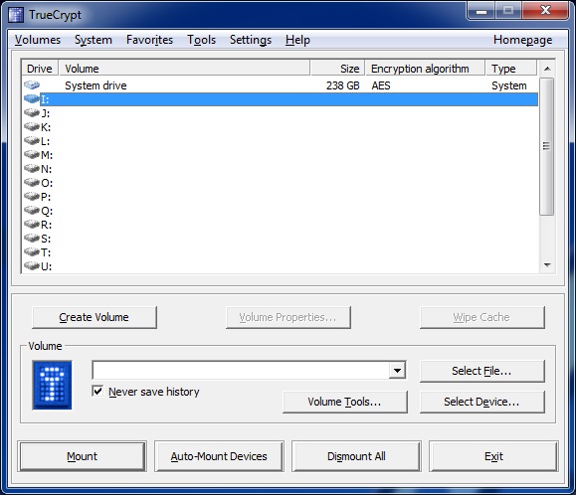Open the Tools menu
Screen dimensions: 576x495
(201, 40)
